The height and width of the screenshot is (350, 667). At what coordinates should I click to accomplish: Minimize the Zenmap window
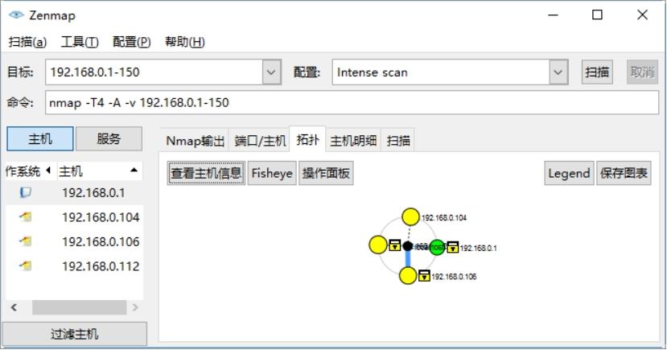pyautogui.click(x=553, y=14)
